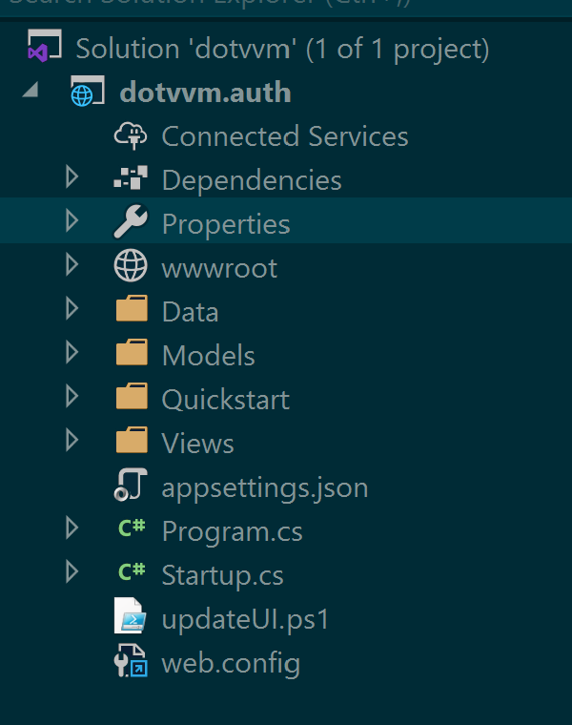Select Solution 'dotvvm' root node
The height and width of the screenshot is (725, 572).
[x=282, y=48]
